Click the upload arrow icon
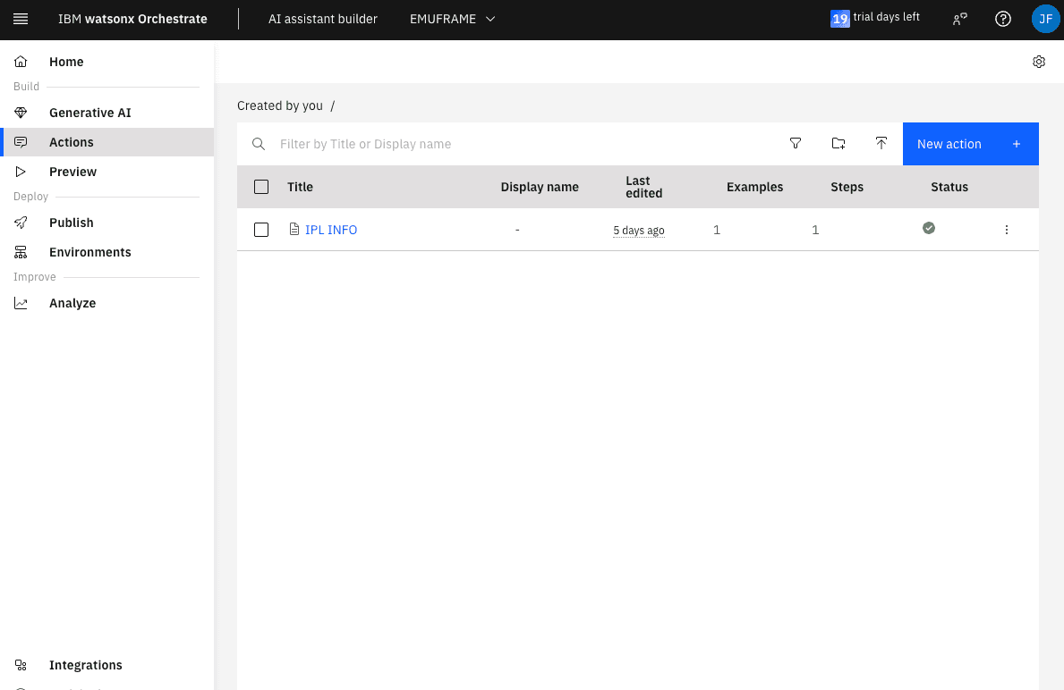Image resolution: width=1064 pixels, height=690 pixels. pyautogui.click(x=881, y=144)
